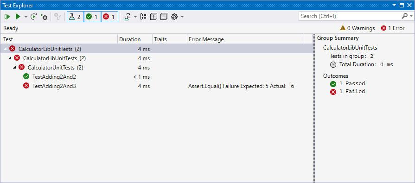Repeat the last test run
415x183 pixels.
pos(33,17)
